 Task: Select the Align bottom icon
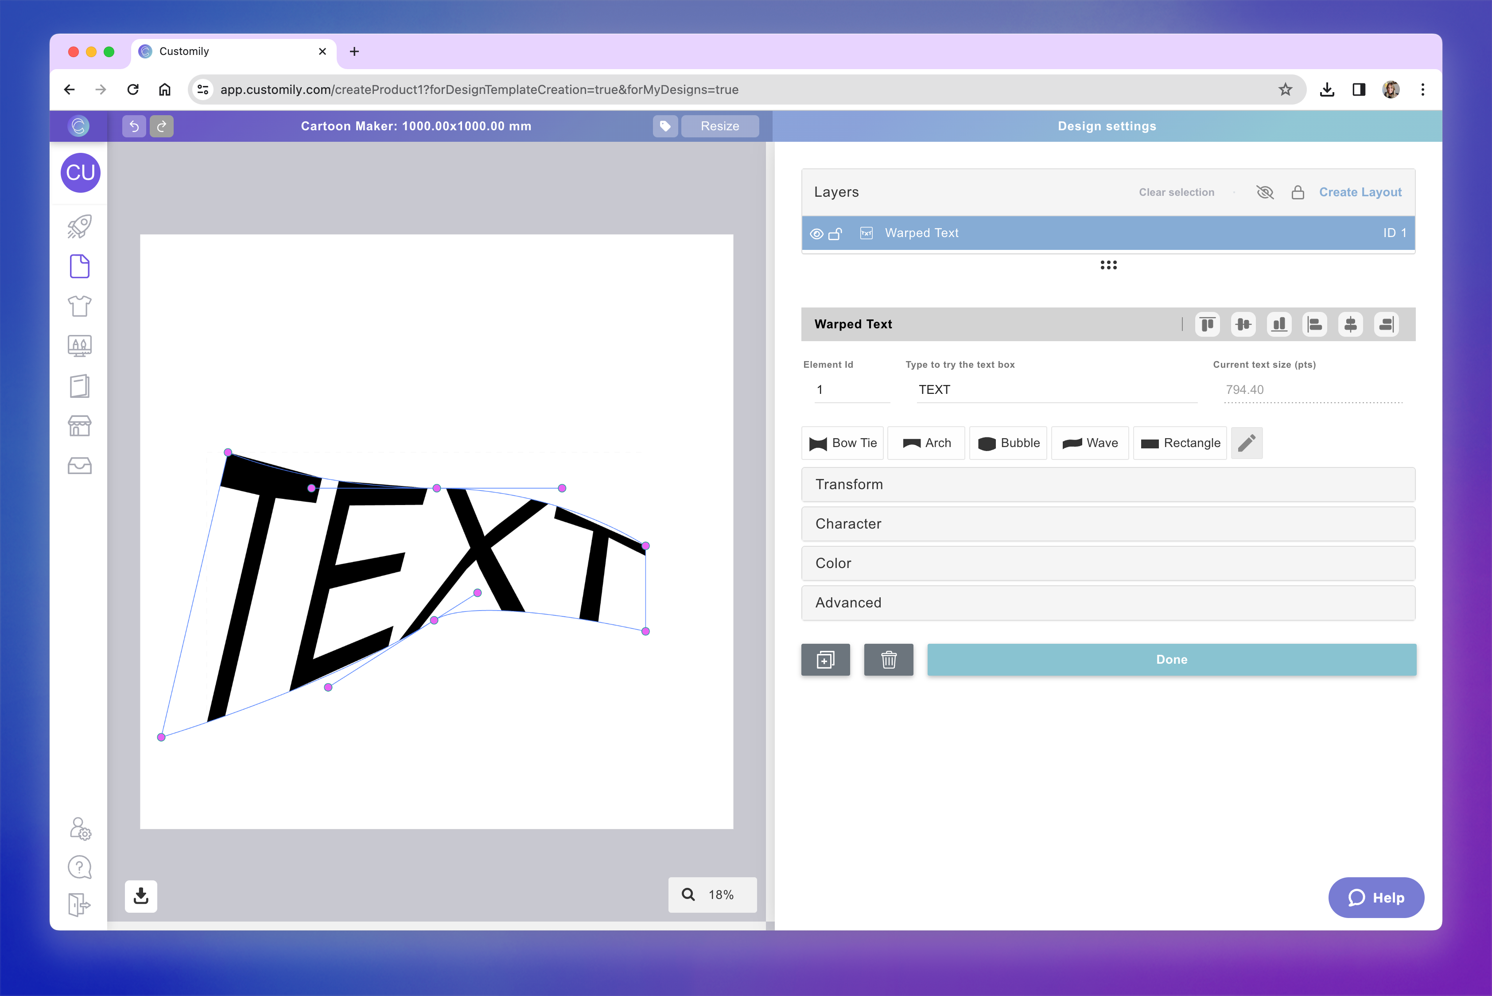coord(1279,325)
